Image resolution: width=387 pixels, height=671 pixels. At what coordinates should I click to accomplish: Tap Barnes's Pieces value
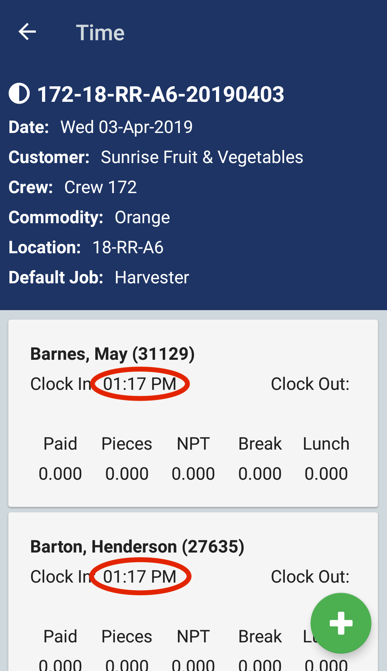click(x=127, y=474)
